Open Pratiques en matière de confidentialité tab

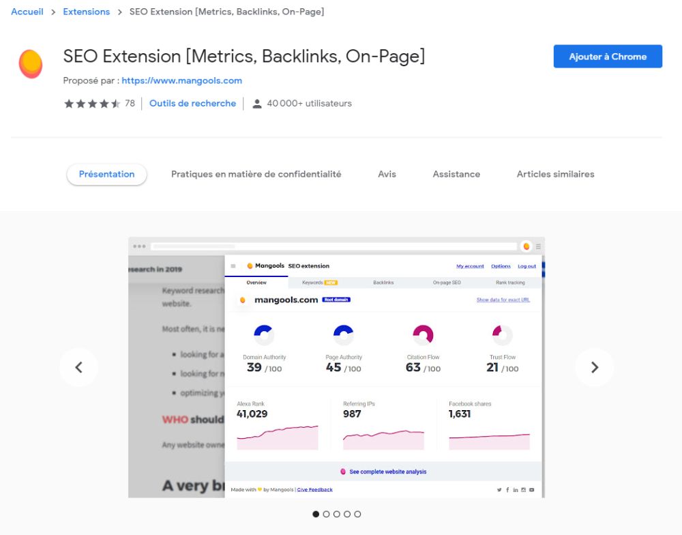click(x=256, y=174)
